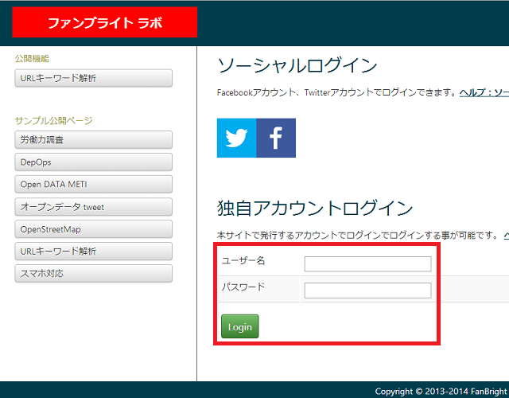Open the DepOps sample page
509x398 pixels.
tap(94, 162)
